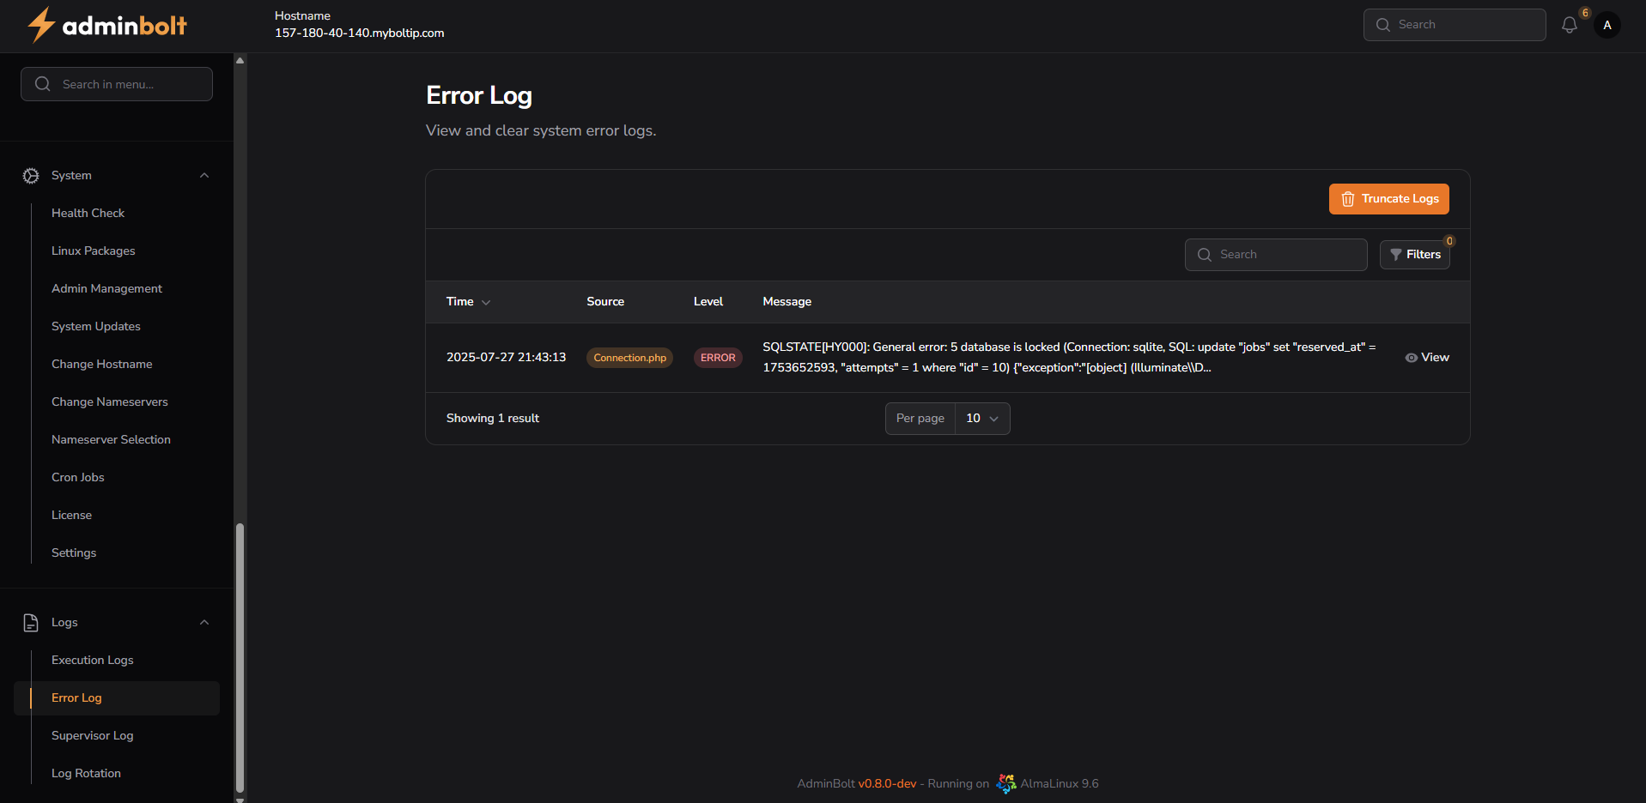
Task: Open the notifications bell icon
Action: [x=1570, y=25]
